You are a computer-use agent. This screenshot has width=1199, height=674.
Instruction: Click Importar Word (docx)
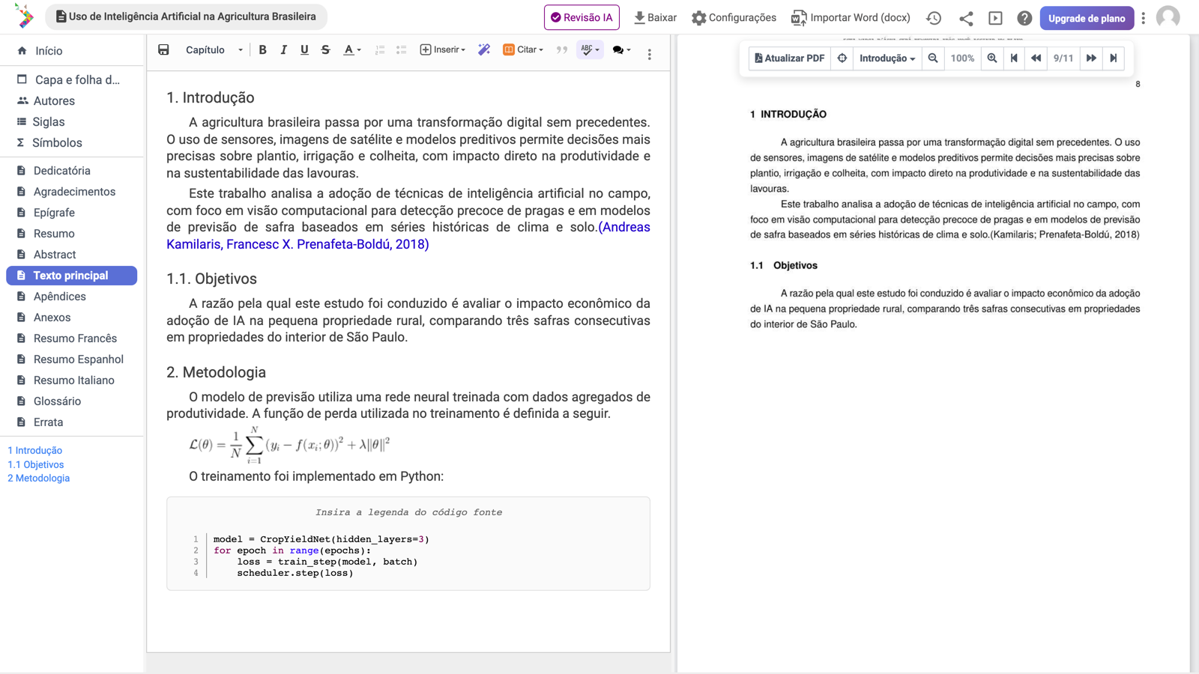tap(851, 17)
